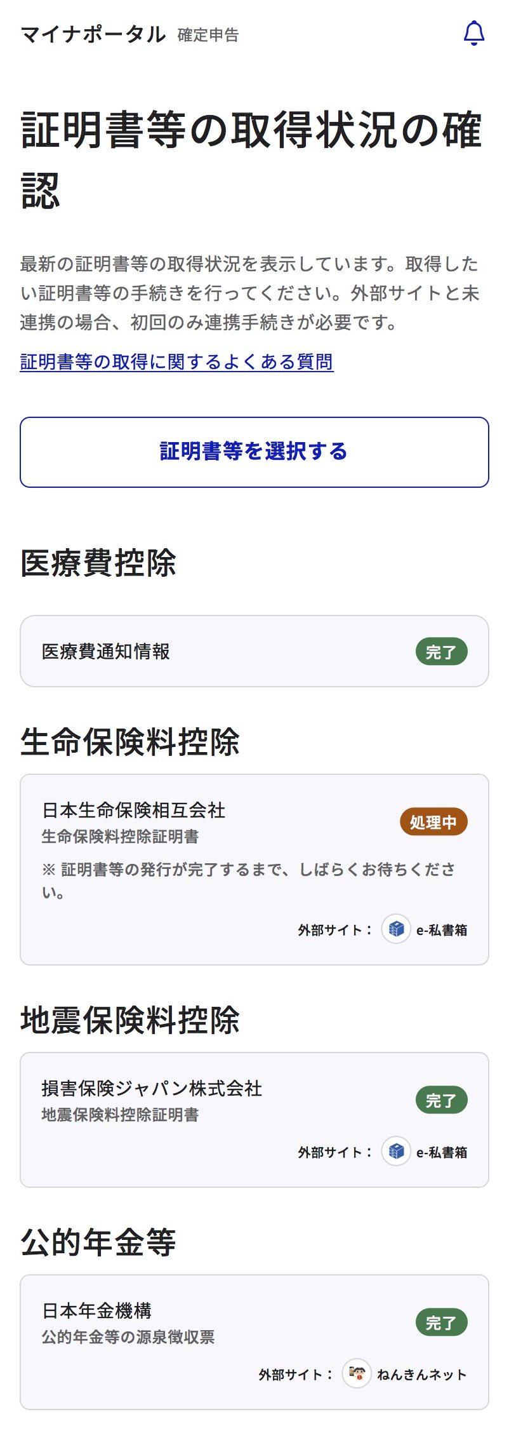This screenshot has width=509, height=1440.
Task: Click 完了 badge for 損害保険ジャパン
Action: [441, 1100]
